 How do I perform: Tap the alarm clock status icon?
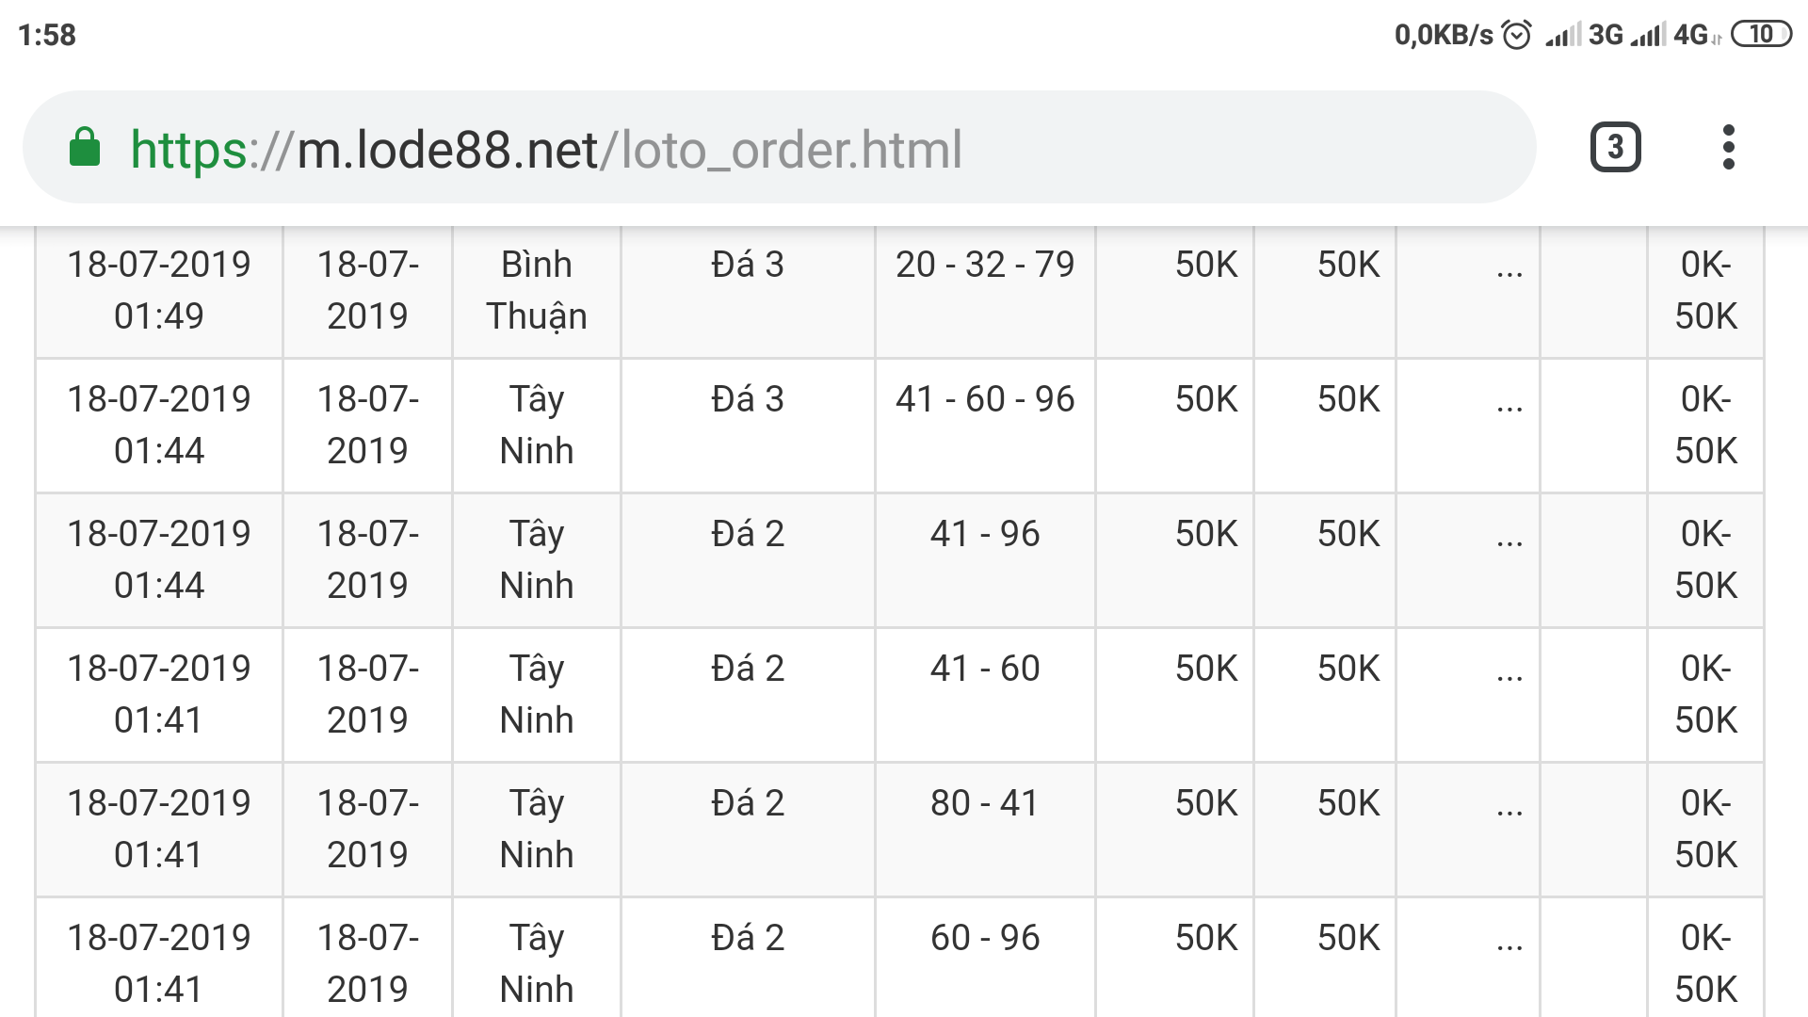click(1516, 35)
